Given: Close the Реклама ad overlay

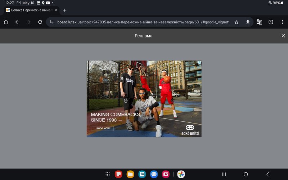Looking at the screenshot, I should pyautogui.click(x=283, y=36).
